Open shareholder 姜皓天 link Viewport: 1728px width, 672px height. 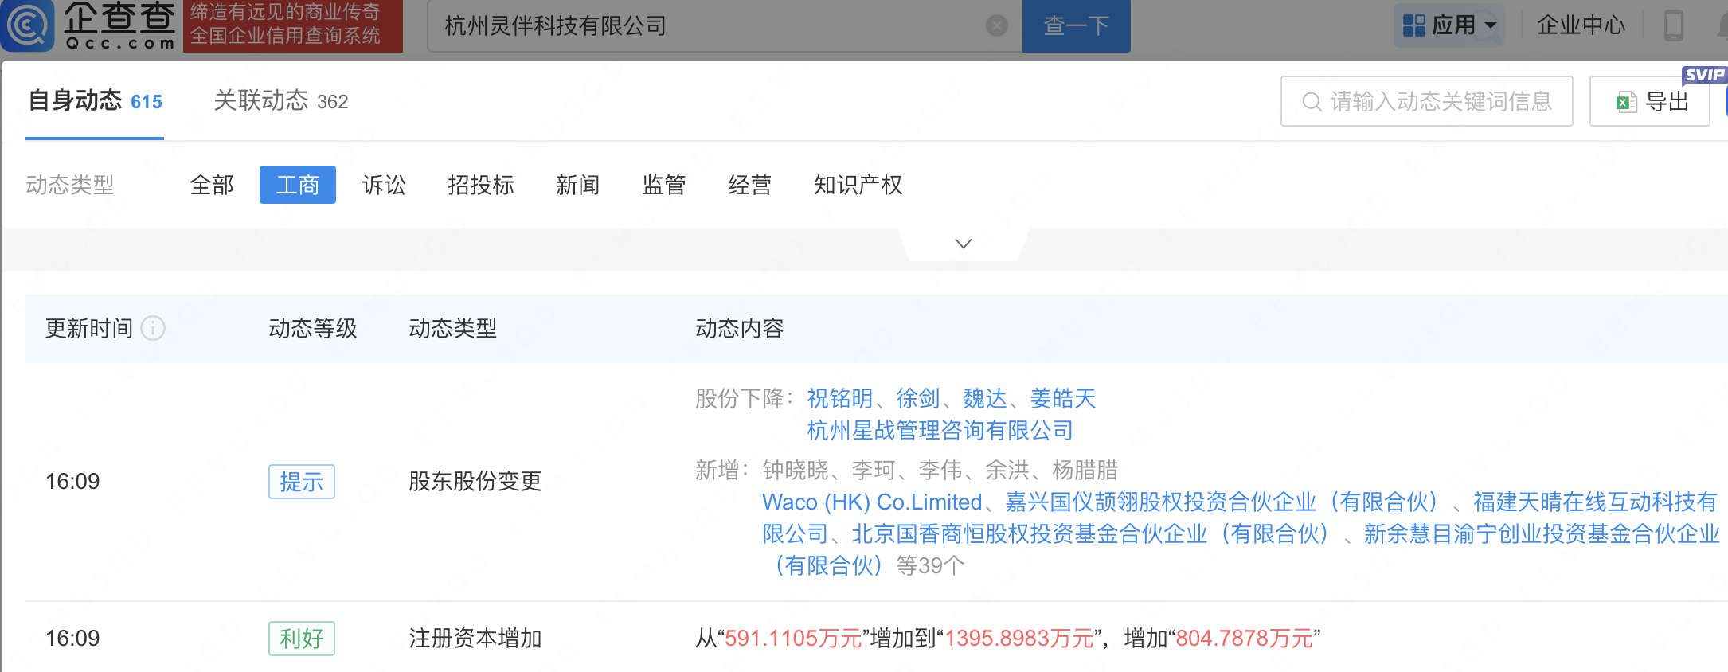click(x=1063, y=398)
